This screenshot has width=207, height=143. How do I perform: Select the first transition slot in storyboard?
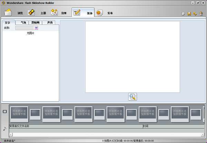click(35, 114)
